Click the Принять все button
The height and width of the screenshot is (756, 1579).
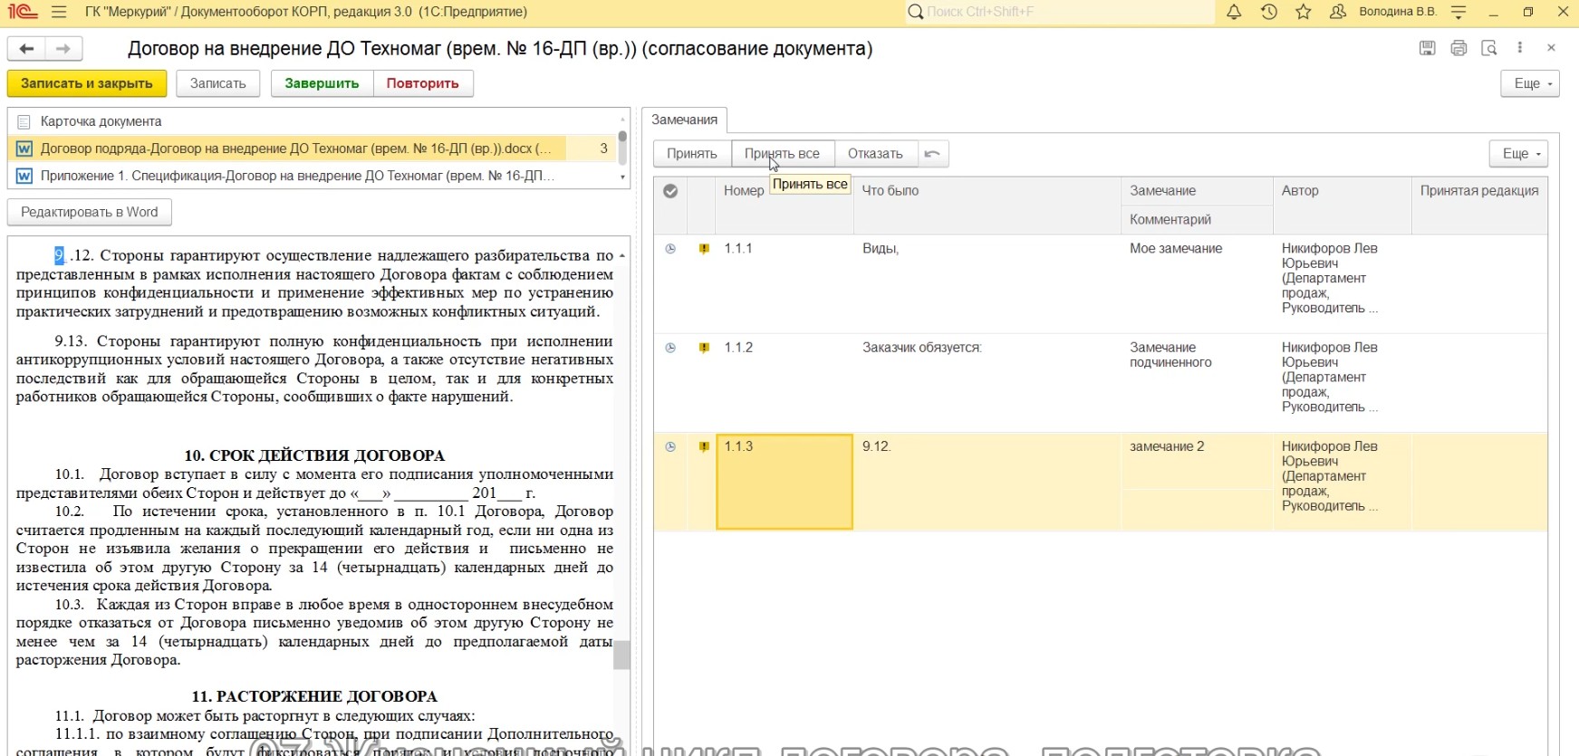(783, 154)
